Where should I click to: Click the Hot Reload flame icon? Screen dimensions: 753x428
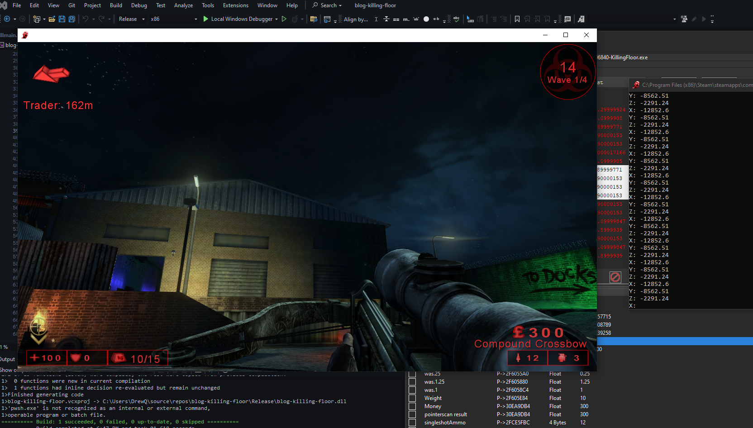click(x=295, y=19)
